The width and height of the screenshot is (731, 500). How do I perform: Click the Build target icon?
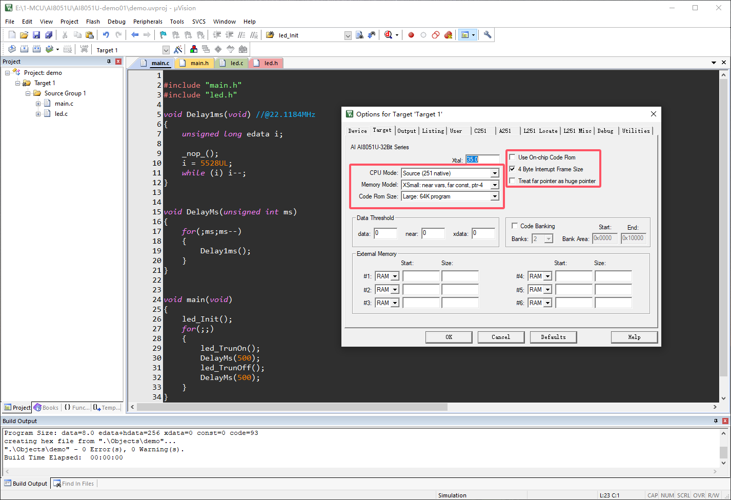click(x=24, y=49)
